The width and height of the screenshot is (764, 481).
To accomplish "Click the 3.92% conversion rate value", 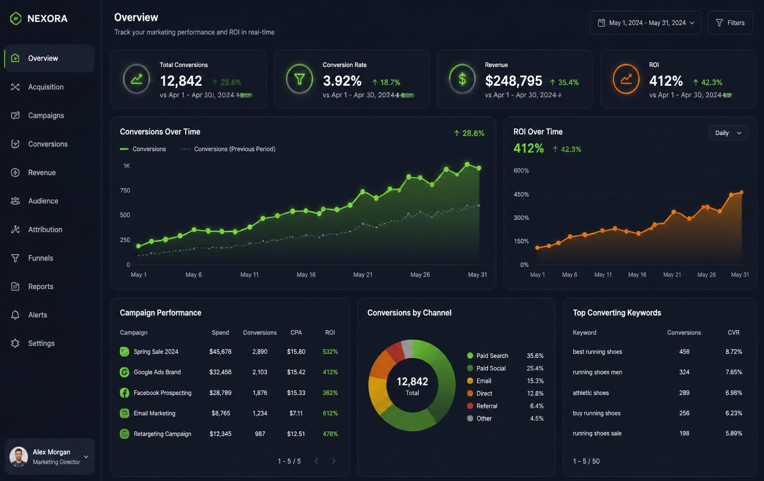I will point(342,81).
